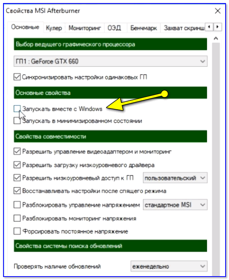Open the Мониторинг tab

pos(85,28)
